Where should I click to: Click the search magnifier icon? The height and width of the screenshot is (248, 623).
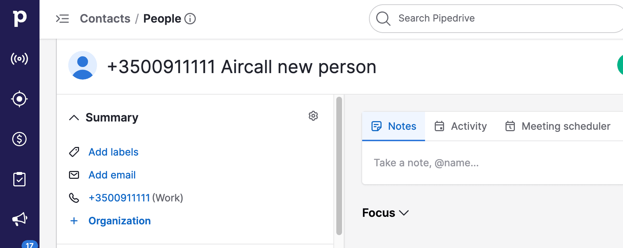(x=383, y=18)
